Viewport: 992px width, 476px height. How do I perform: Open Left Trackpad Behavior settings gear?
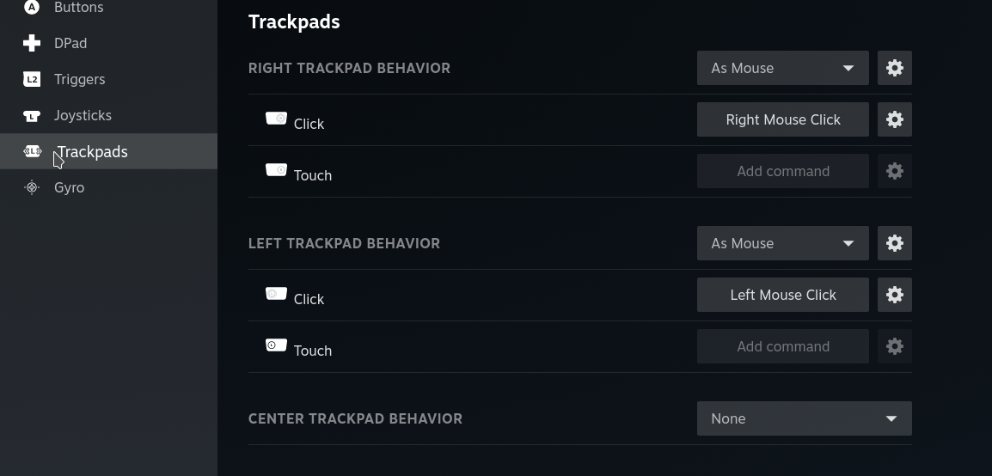[x=894, y=243]
